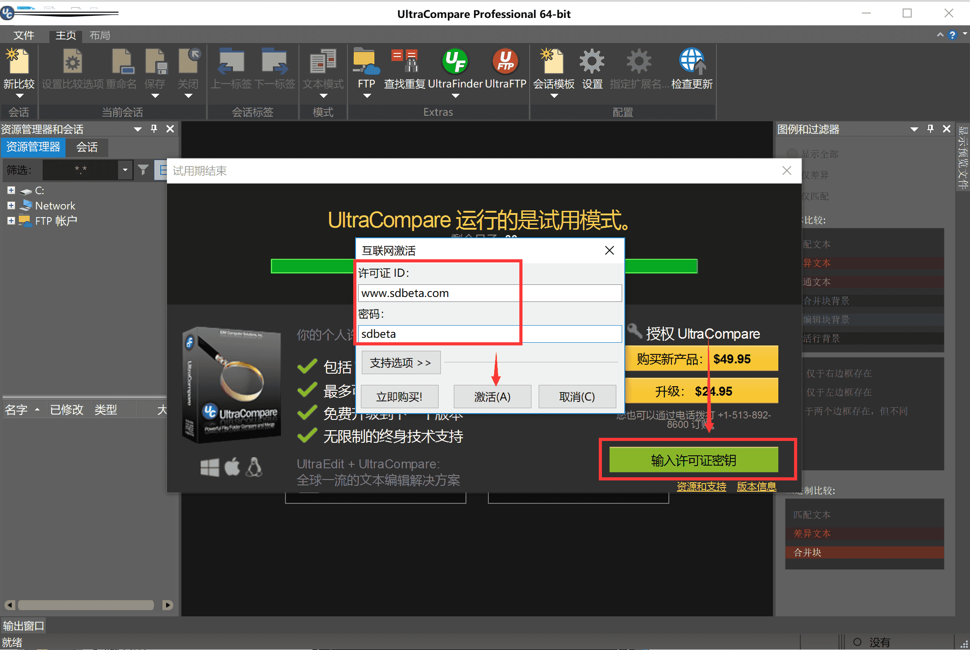970x650 pixels.
Task: Click the 匹配文本 color row in legend
Action: [x=865, y=515]
